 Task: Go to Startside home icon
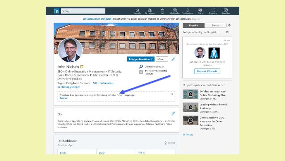[x=137, y=11]
